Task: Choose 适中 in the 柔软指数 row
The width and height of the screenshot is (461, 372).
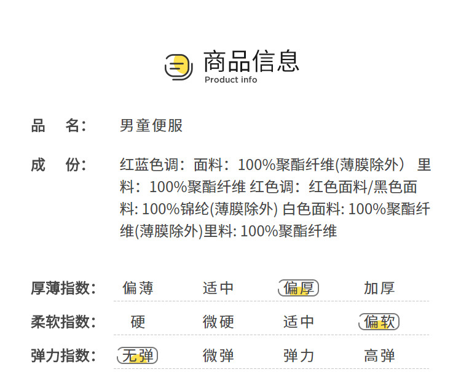Action: pos(299,322)
